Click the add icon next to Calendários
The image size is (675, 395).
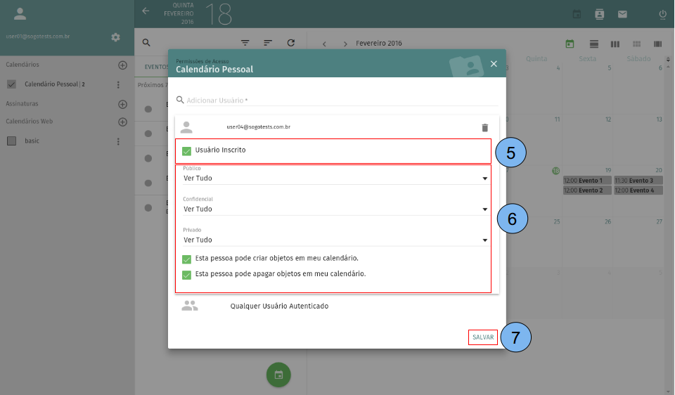(122, 65)
